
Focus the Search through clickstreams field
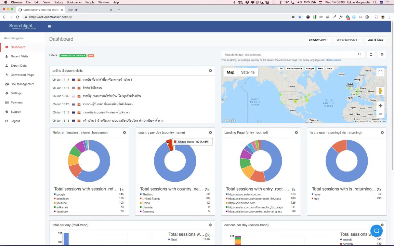[288, 55]
